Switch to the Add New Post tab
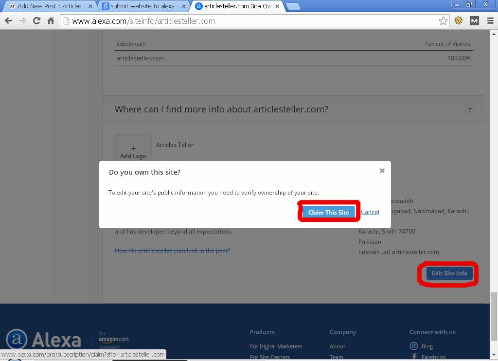This screenshot has height=361, width=498. click(49, 6)
